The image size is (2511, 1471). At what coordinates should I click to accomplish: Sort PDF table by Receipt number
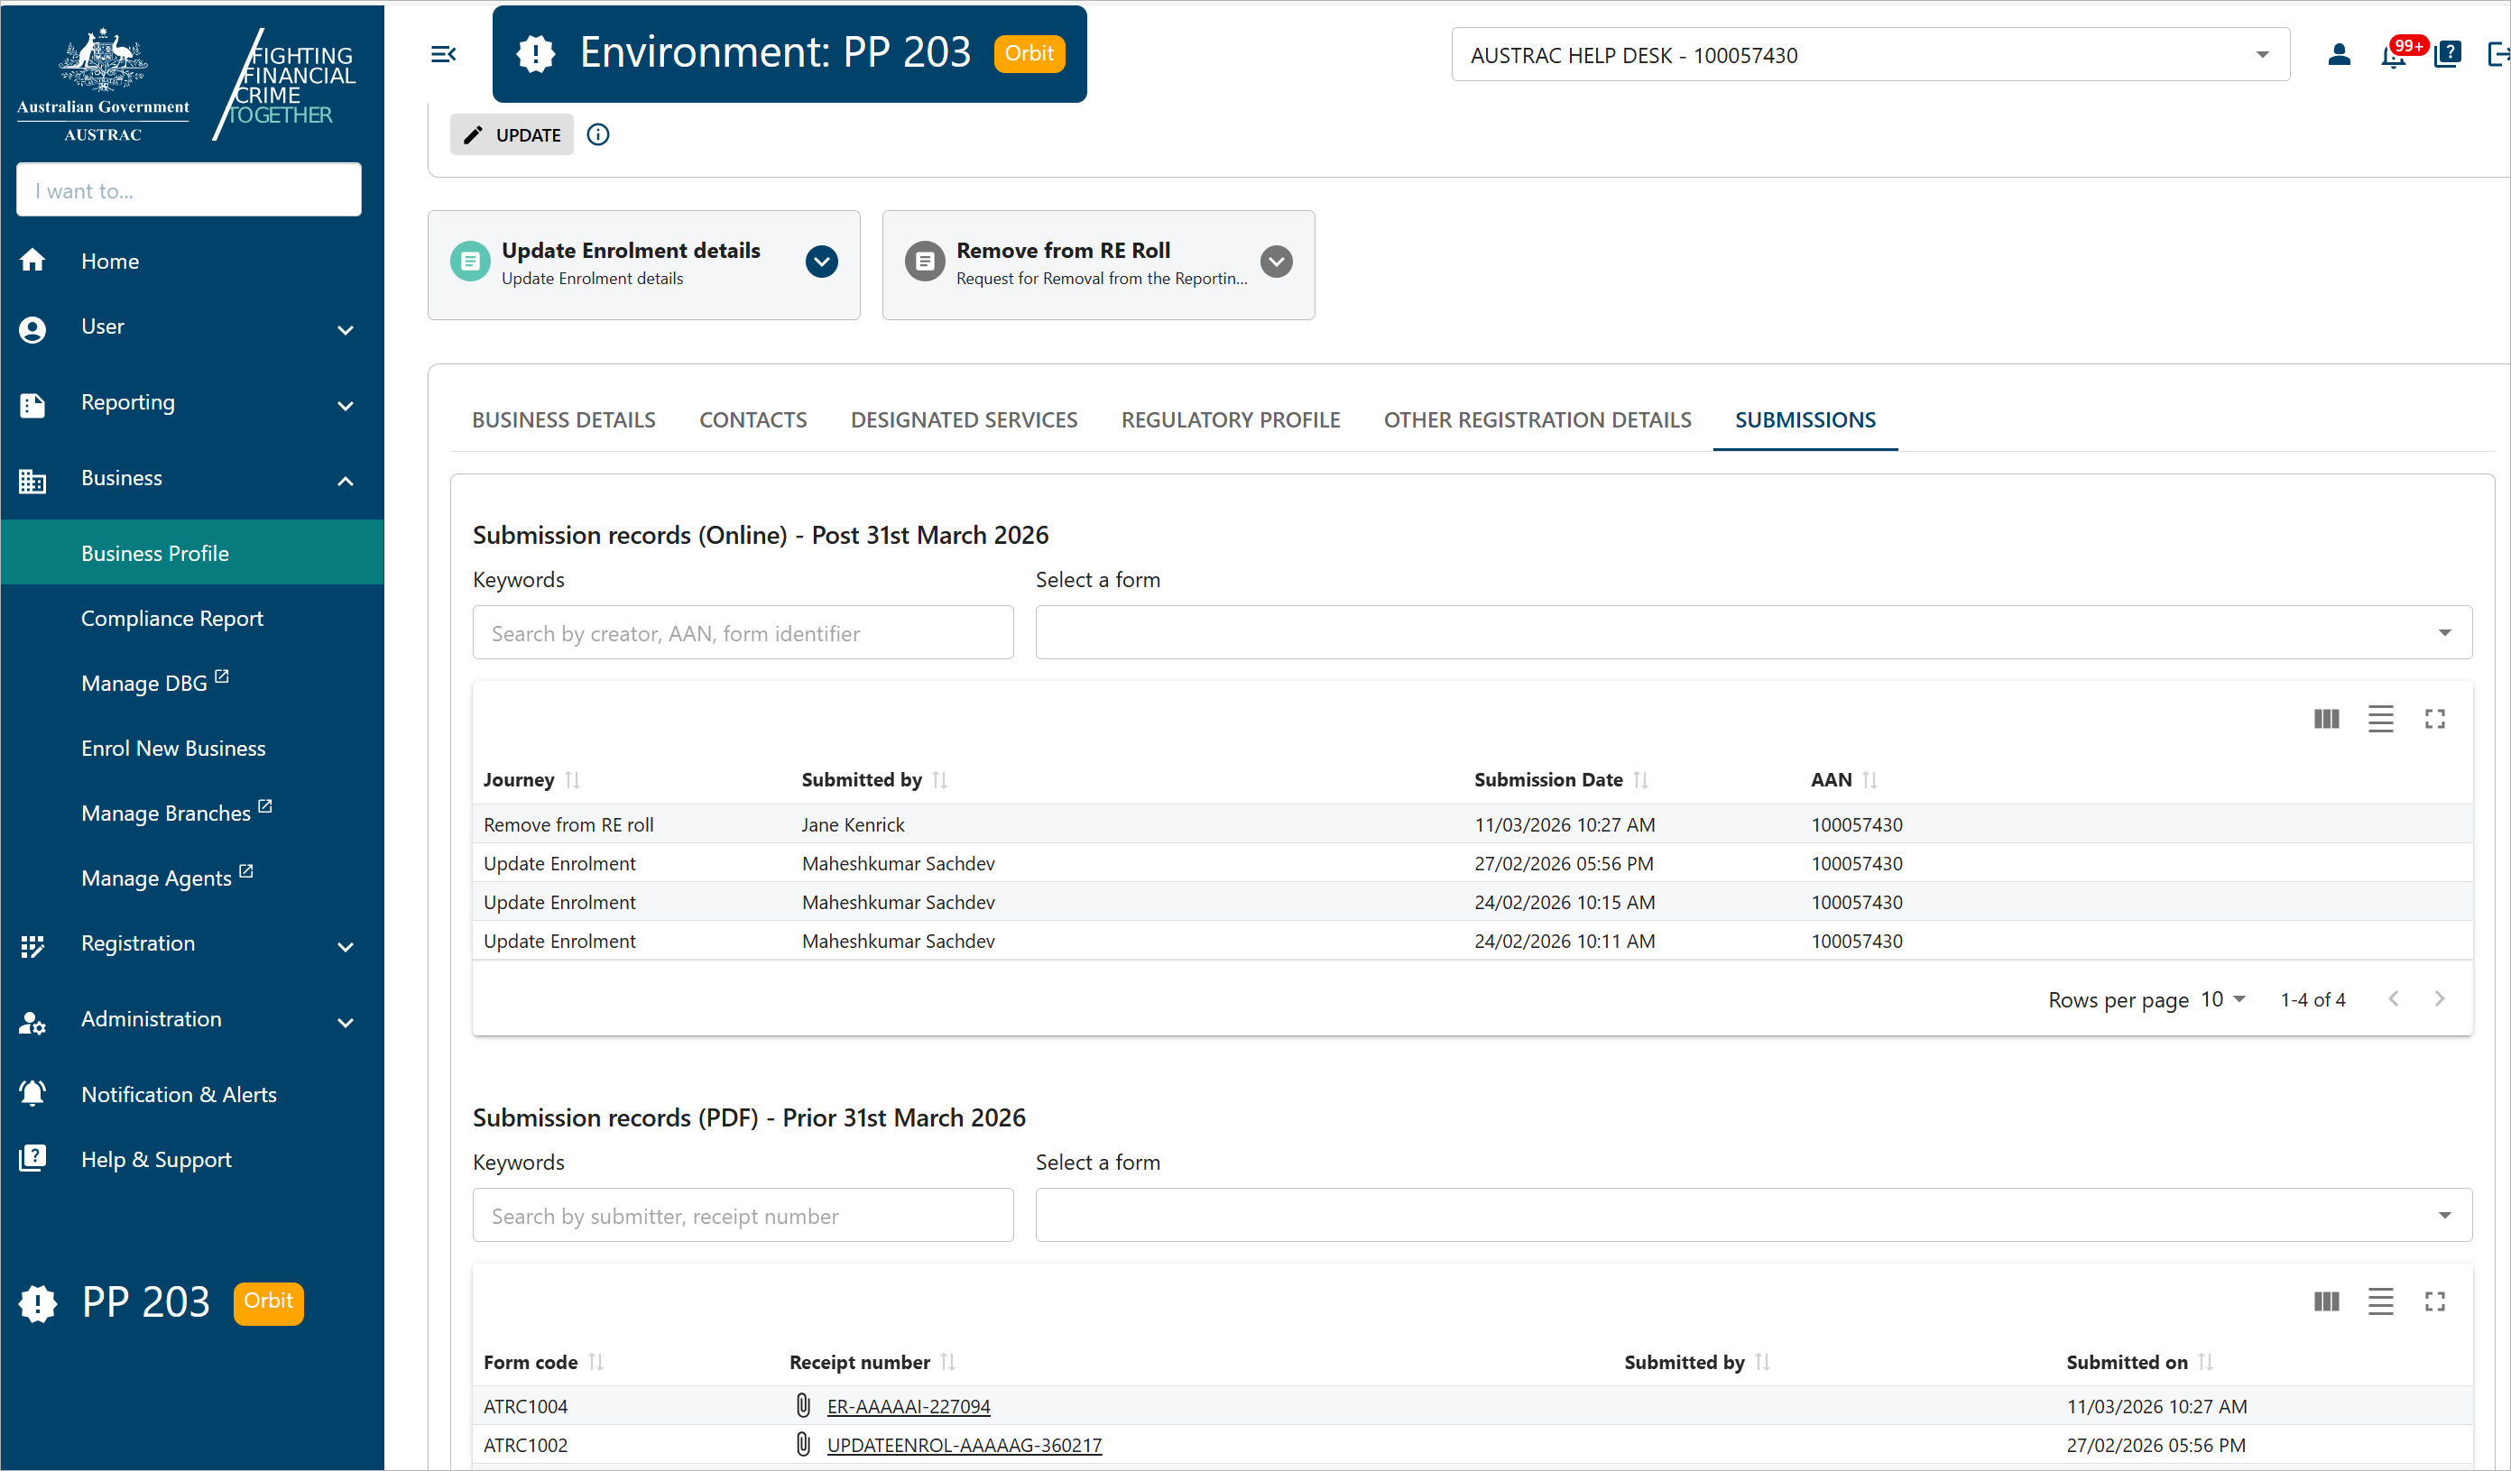[x=947, y=1362]
